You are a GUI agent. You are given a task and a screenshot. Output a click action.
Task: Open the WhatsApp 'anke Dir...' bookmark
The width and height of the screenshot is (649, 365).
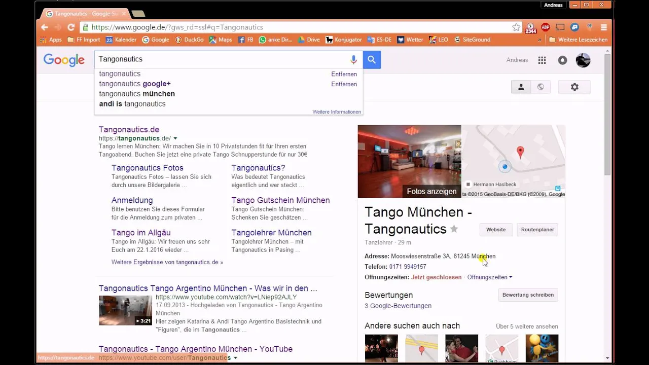(x=275, y=40)
